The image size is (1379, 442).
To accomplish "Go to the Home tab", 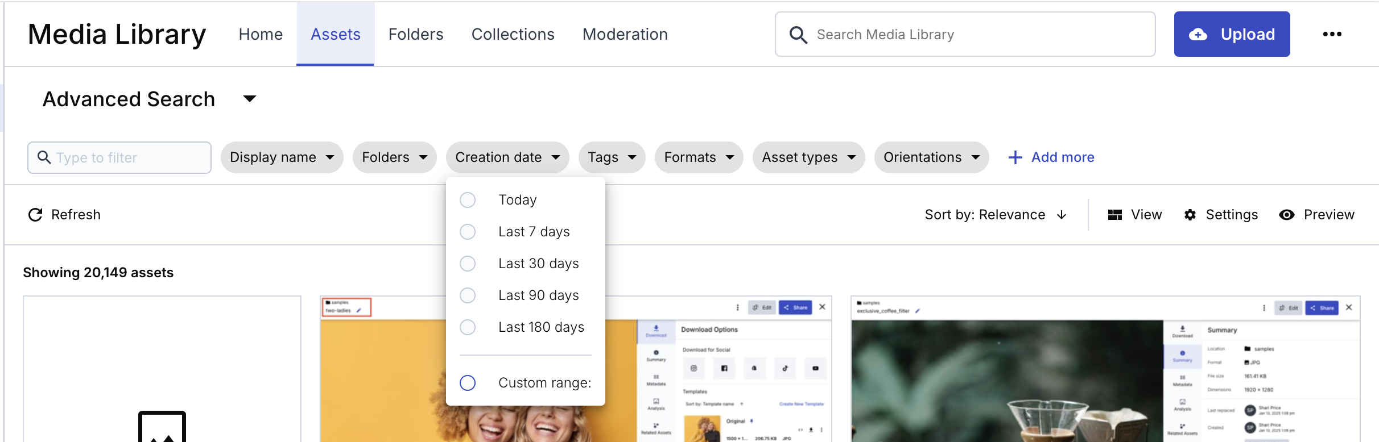I will point(261,34).
